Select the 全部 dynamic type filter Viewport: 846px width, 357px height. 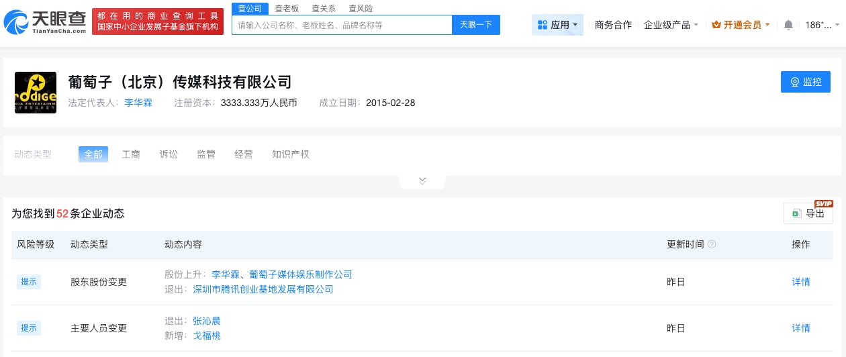click(93, 154)
